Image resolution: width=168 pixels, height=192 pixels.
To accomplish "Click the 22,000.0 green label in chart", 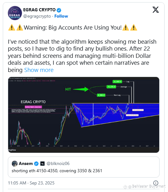I will 117,82.
